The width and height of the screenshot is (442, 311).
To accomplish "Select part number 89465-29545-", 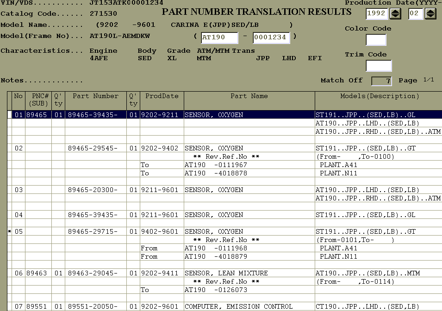I will pos(93,148).
